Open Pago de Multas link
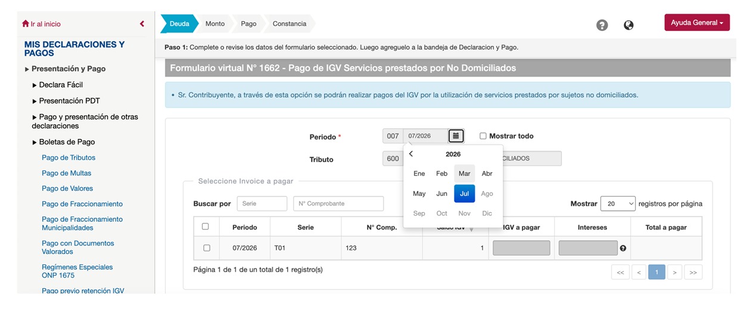Image resolution: width=753 pixels, height=321 pixels. pyautogui.click(x=67, y=173)
